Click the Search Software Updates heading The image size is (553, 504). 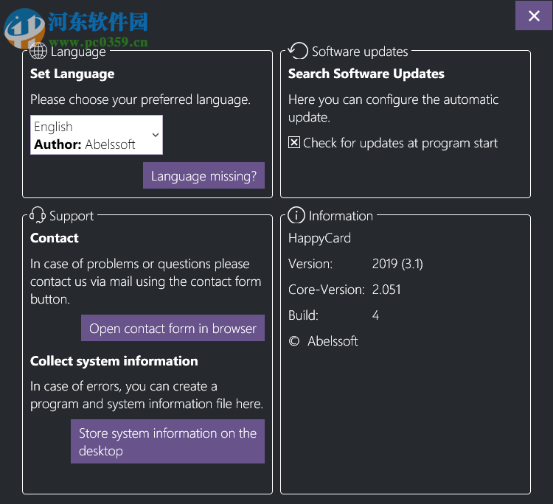[366, 74]
